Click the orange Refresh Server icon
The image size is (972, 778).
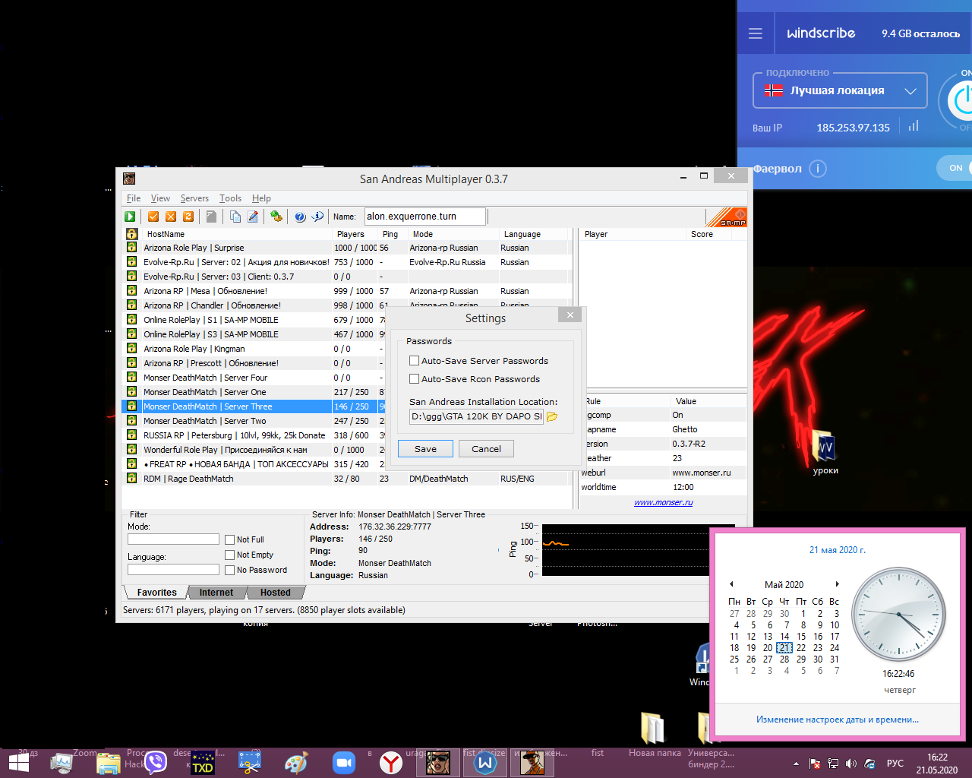point(188,217)
